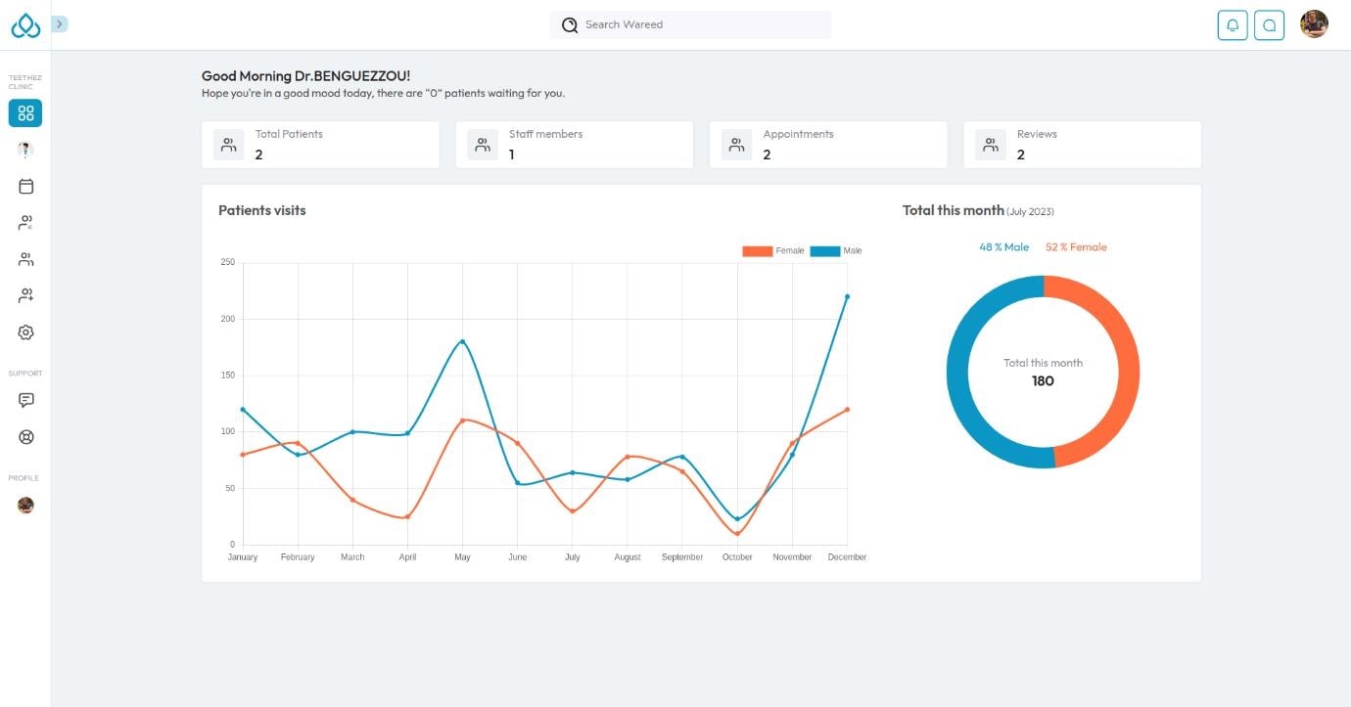Toggle the Male line on Patients visits chart
1351x707 pixels.
pos(839,249)
